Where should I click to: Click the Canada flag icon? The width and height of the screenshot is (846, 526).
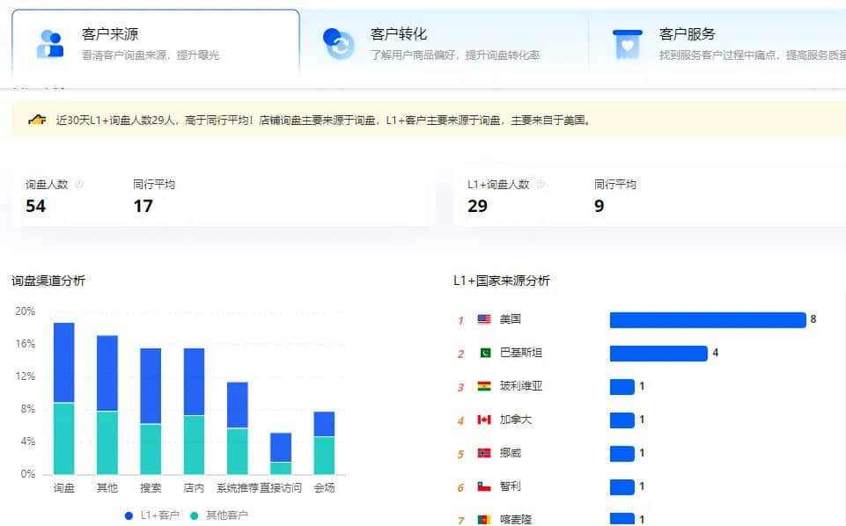(484, 420)
